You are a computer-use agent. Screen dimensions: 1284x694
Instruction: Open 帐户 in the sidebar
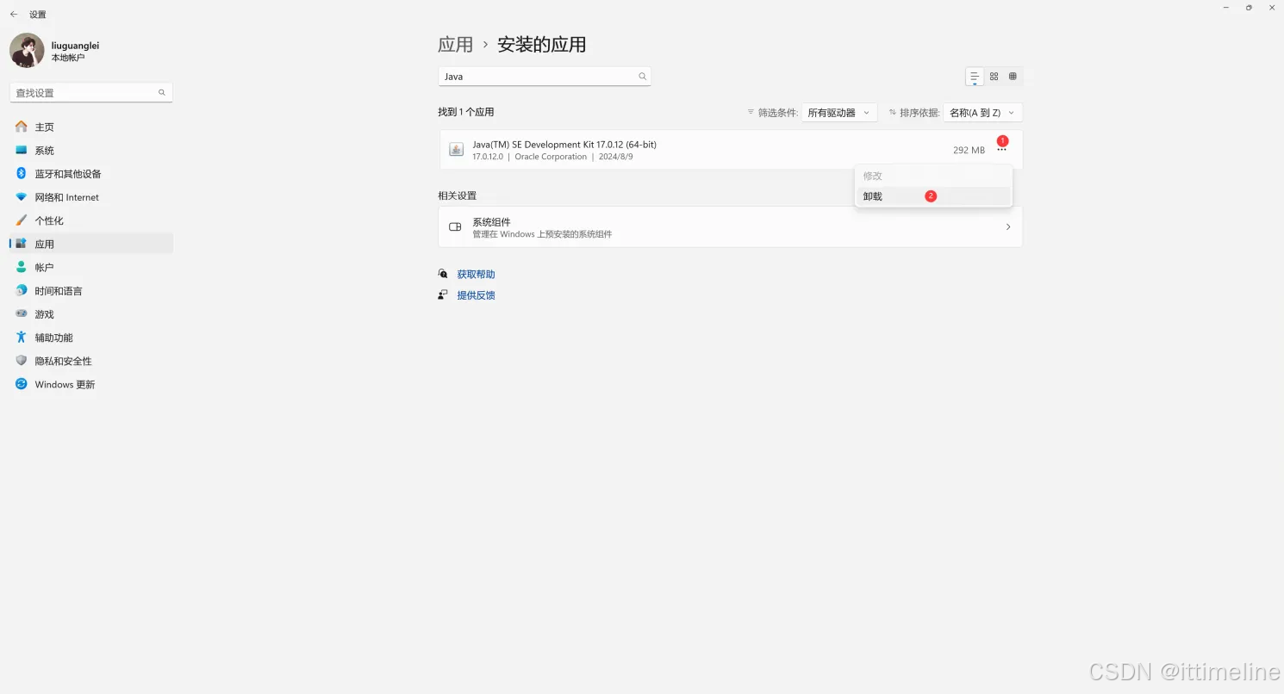[91, 267]
